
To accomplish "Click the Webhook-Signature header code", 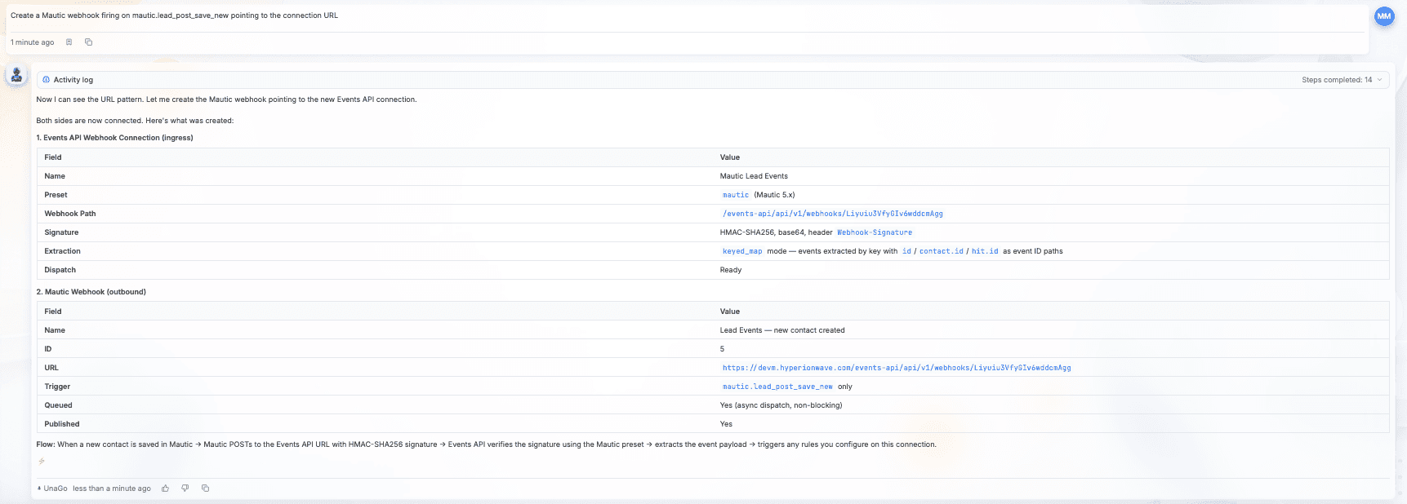I will (875, 232).
